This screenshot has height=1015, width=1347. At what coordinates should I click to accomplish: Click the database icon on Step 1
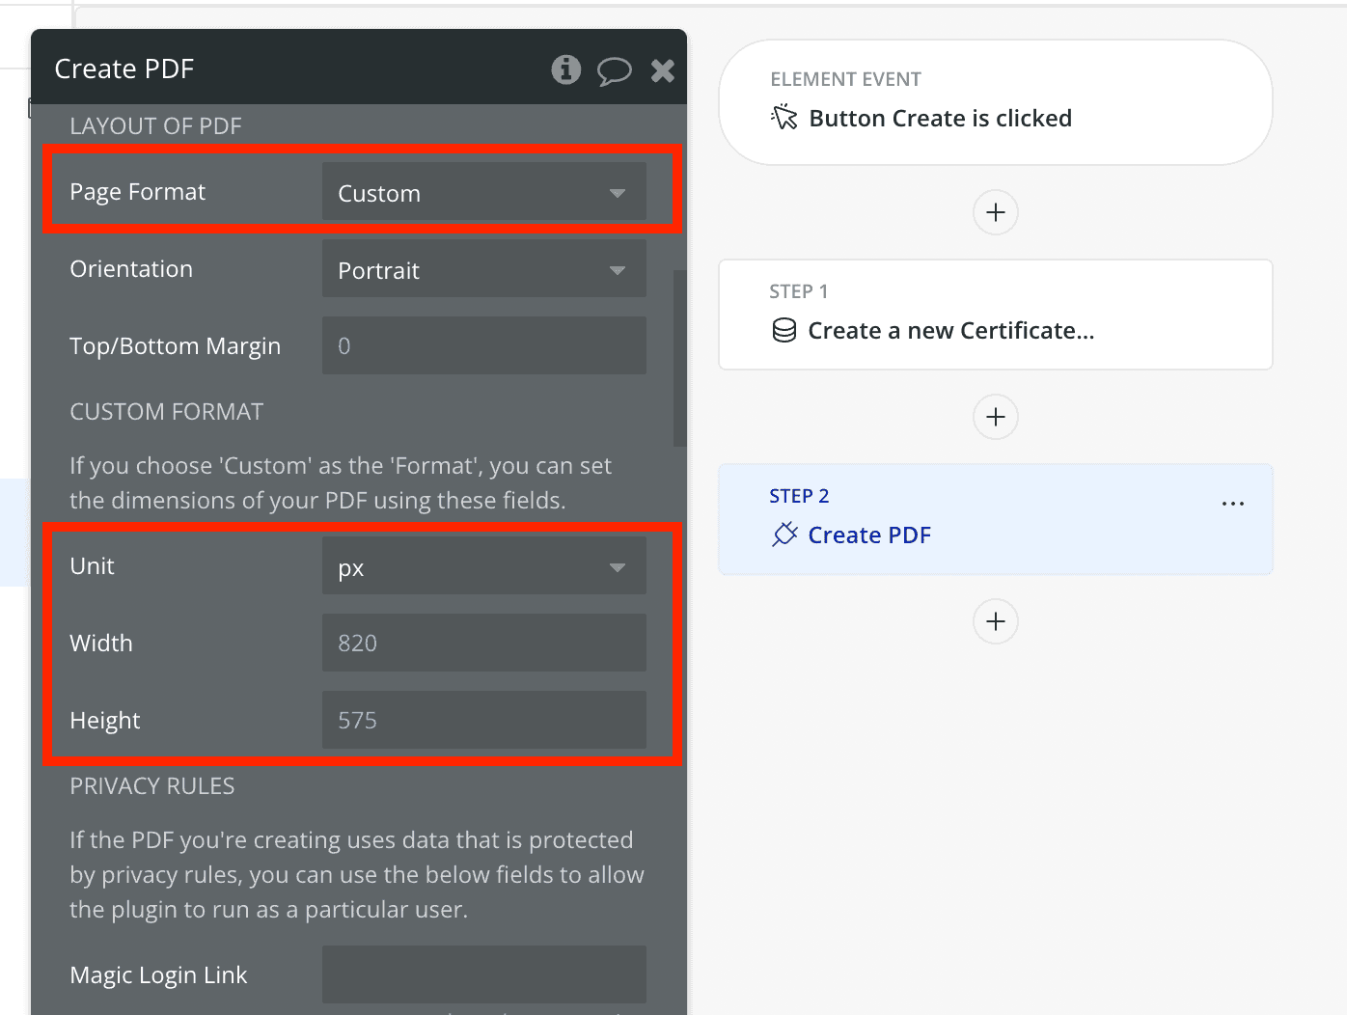point(784,331)
